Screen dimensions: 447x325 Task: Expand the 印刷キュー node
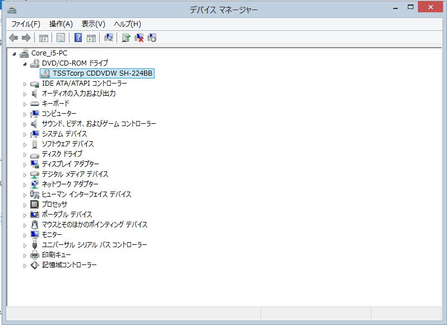tap(25, 256)
